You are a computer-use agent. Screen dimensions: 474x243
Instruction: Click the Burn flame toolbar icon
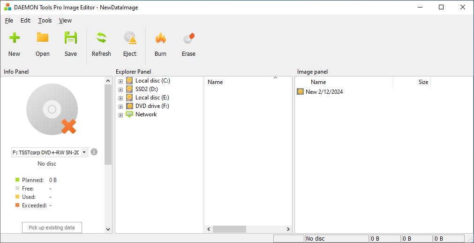point(160,38)
